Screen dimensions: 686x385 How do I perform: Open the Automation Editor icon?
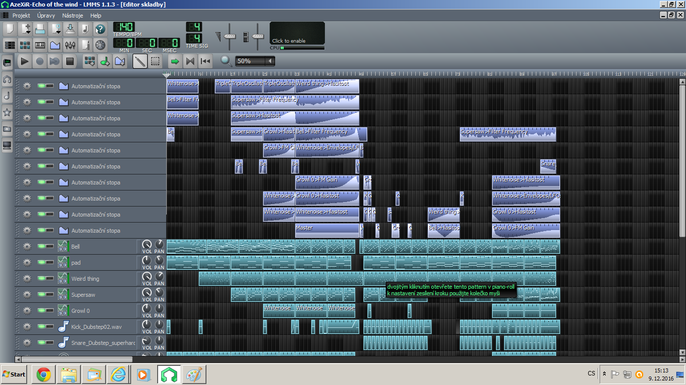click(55, 45)
